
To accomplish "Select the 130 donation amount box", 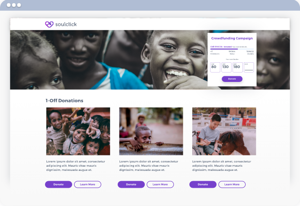I will [226, 67].
